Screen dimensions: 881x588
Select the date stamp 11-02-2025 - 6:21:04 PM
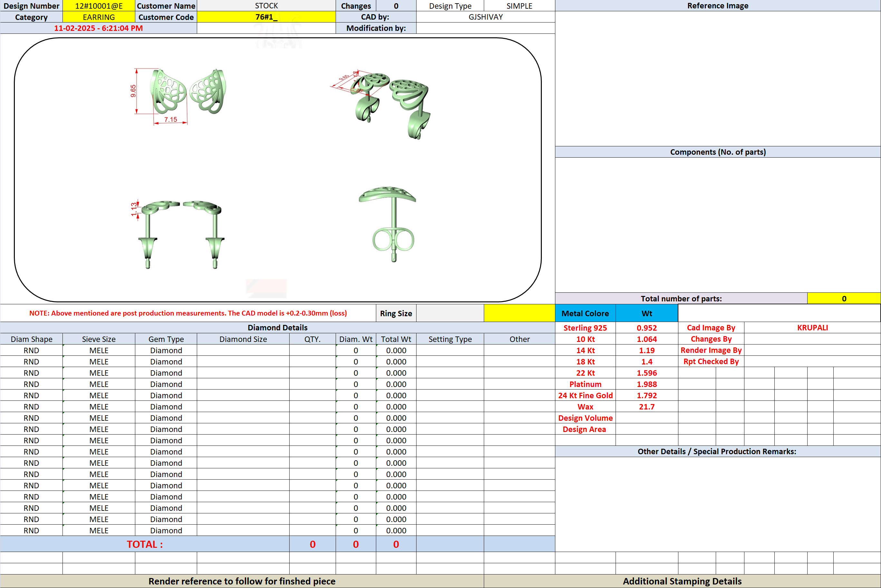[98, 28]
